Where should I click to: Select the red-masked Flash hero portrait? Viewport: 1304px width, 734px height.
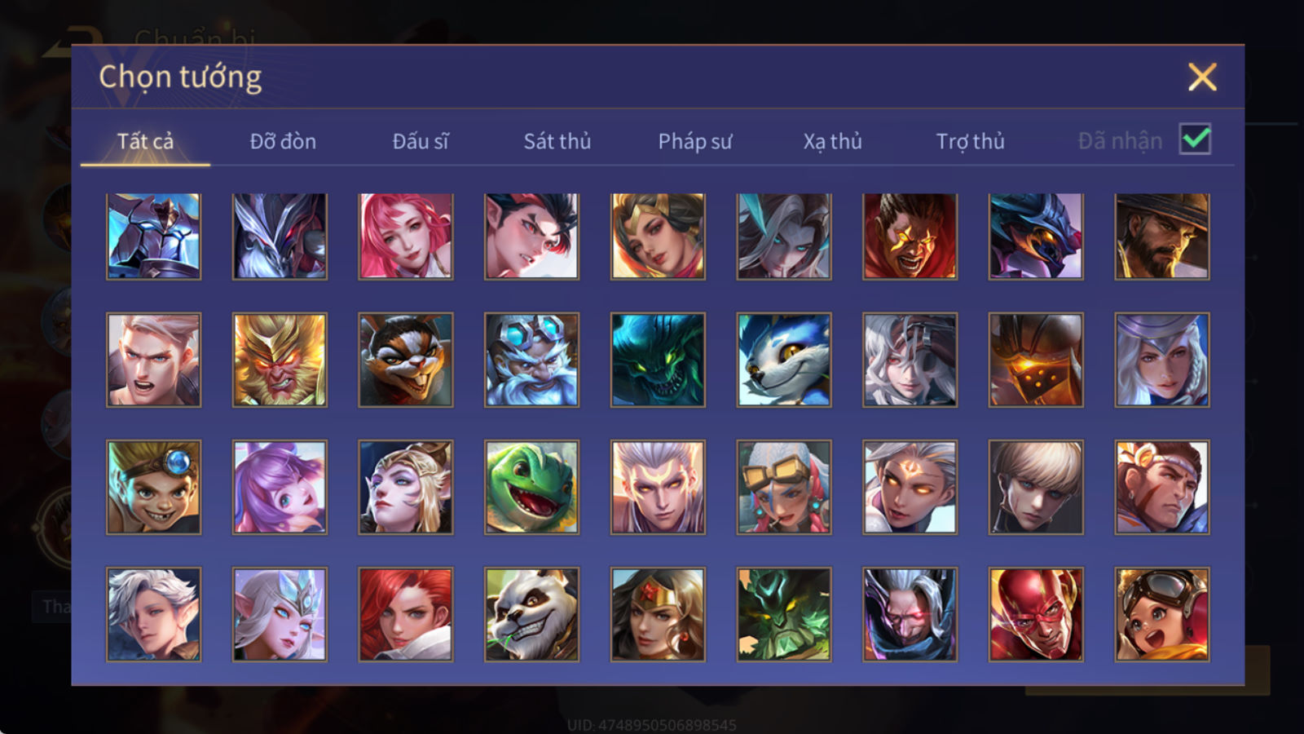pyautogui.click(x=1036, y=614)
